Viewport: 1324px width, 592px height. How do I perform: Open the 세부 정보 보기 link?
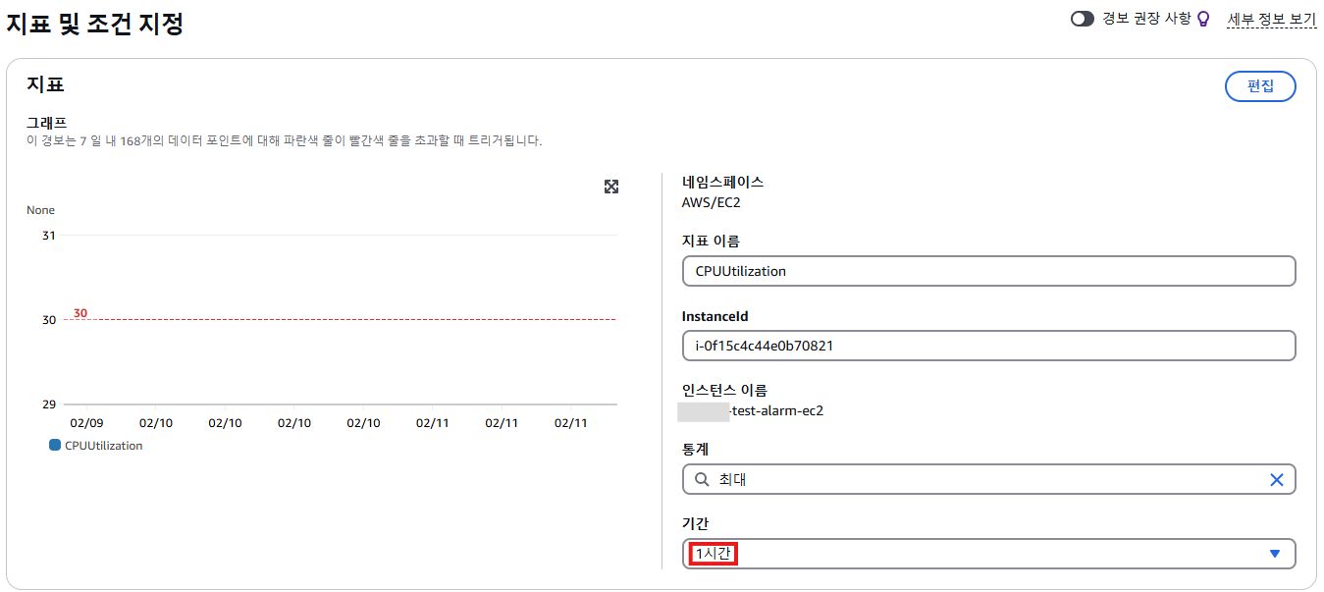click(1271, 19)
